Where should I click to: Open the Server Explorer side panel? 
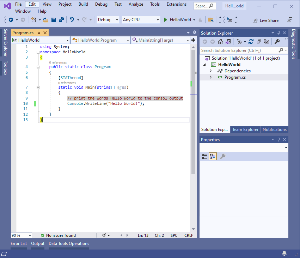[6, 42]
